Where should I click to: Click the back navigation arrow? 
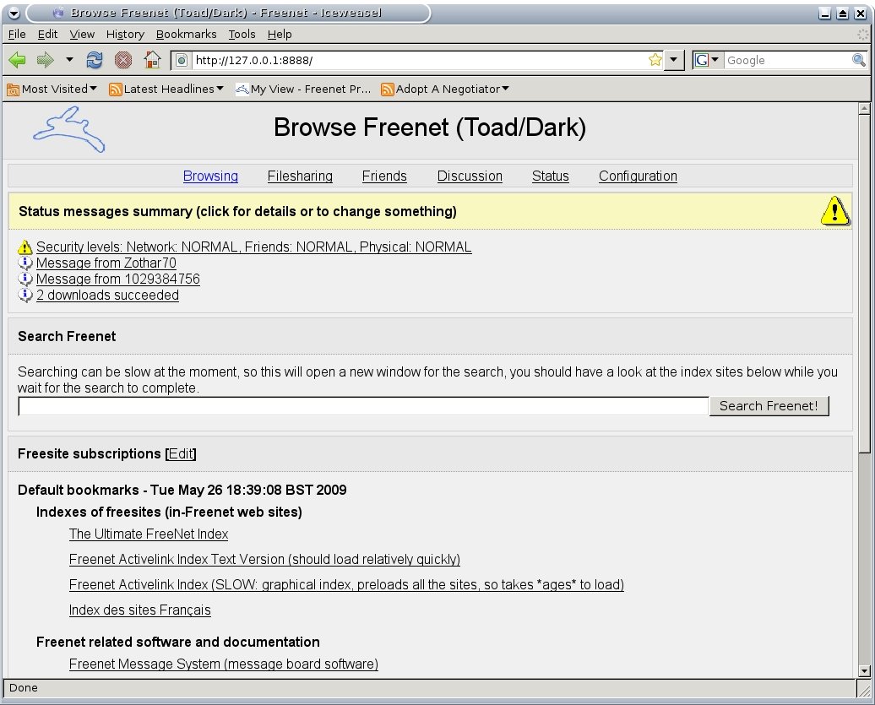coord(16,60)
